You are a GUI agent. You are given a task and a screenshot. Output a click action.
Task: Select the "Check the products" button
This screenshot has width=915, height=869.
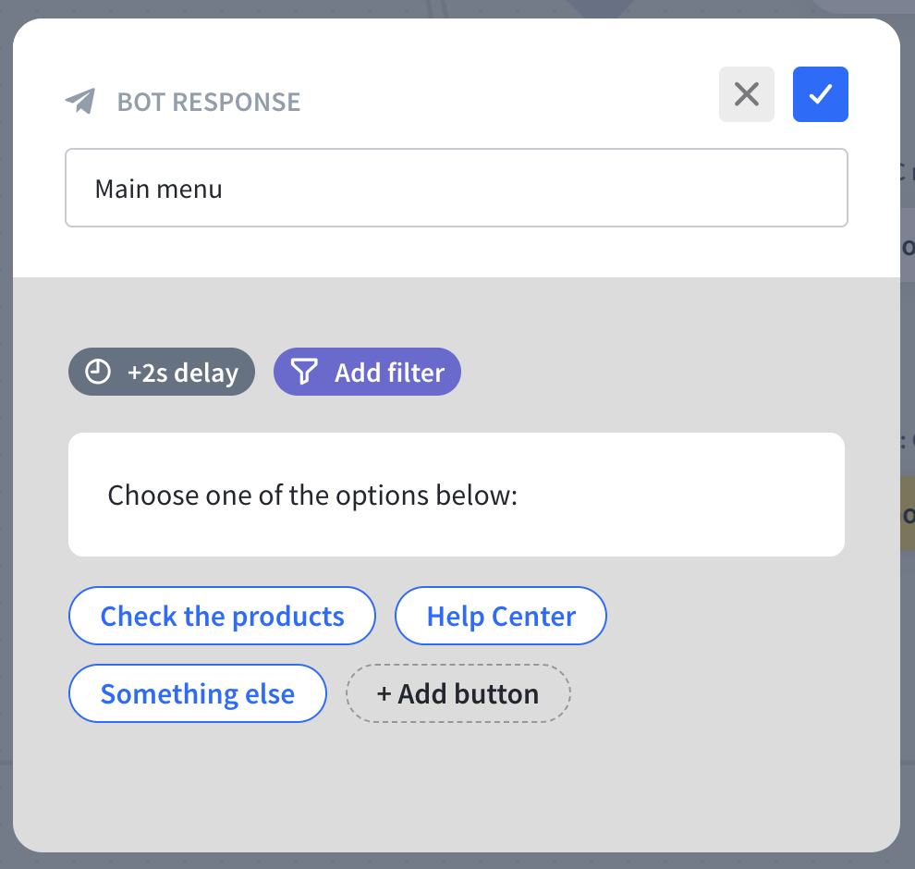[222, 617]
